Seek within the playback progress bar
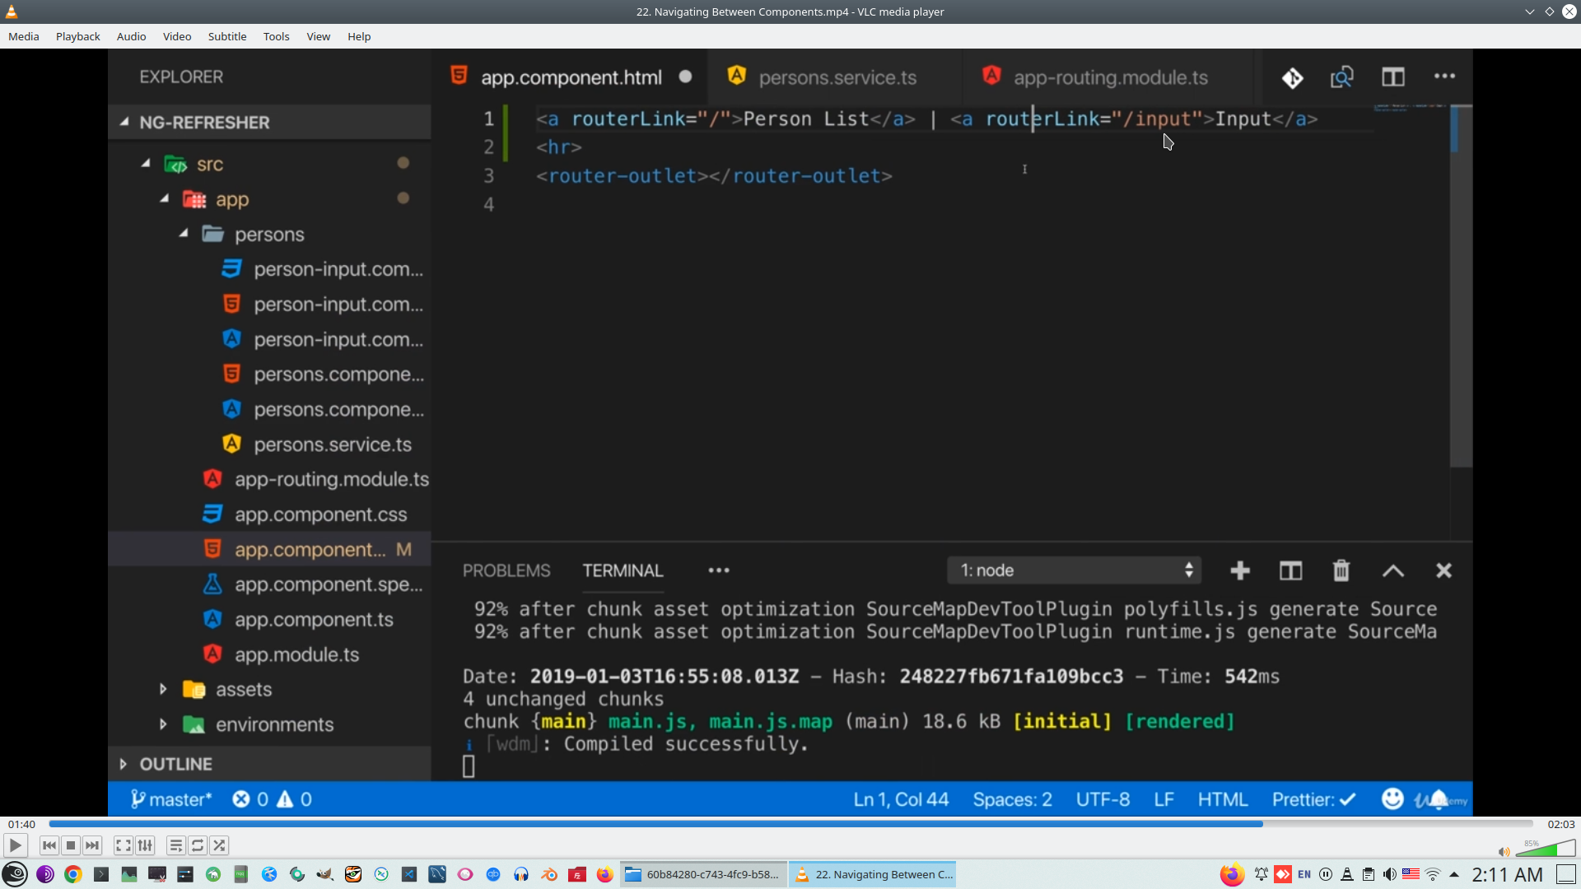The width and height of the screenshot is (1581, 889). pos(790,824)
